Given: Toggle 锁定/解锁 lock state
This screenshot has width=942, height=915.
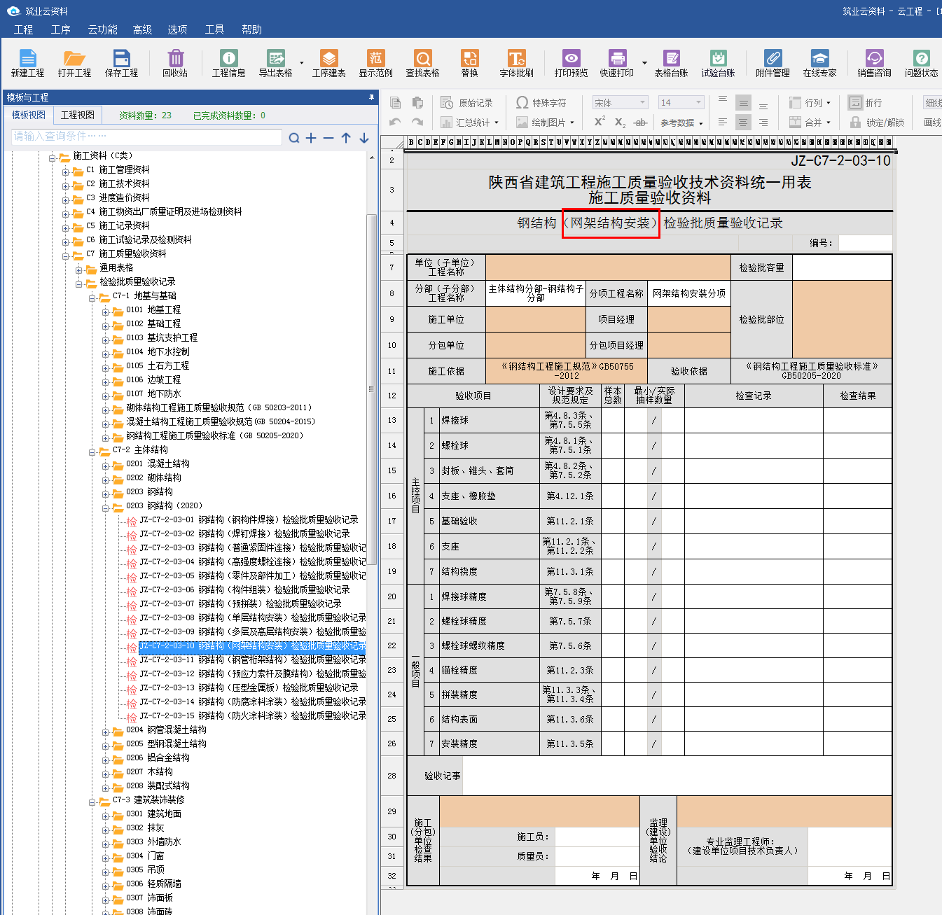Looking at the screenshot, I should click(876, 123).
